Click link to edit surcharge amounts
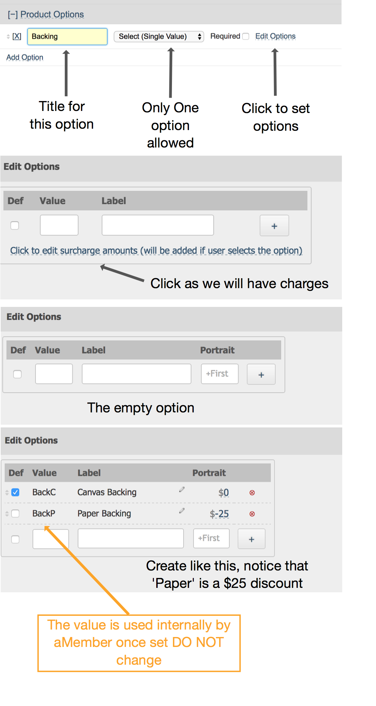Image resolution: width=376 pixels, height=706 pixels. click(x=156, y=251)
